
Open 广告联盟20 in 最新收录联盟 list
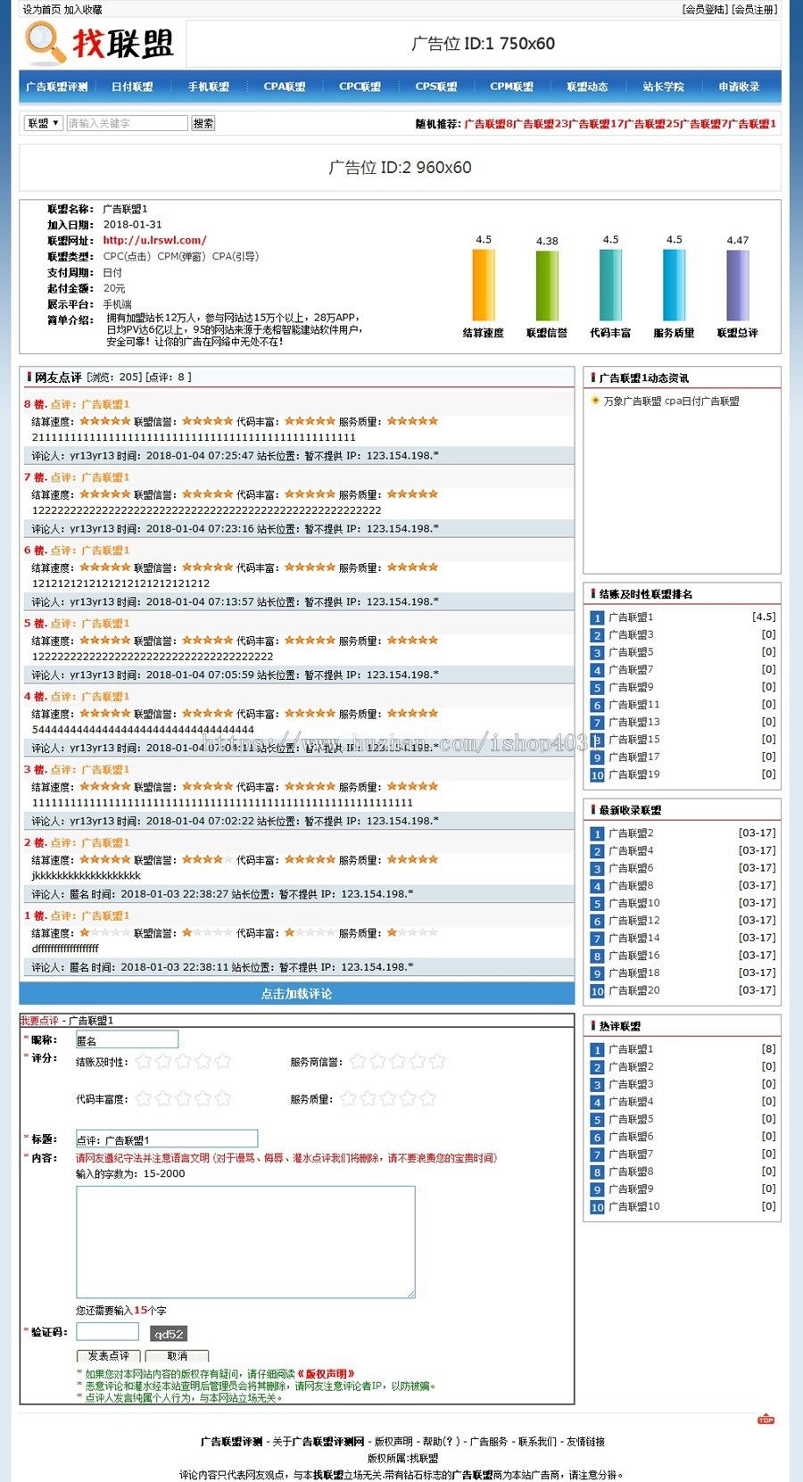(634, 990)
